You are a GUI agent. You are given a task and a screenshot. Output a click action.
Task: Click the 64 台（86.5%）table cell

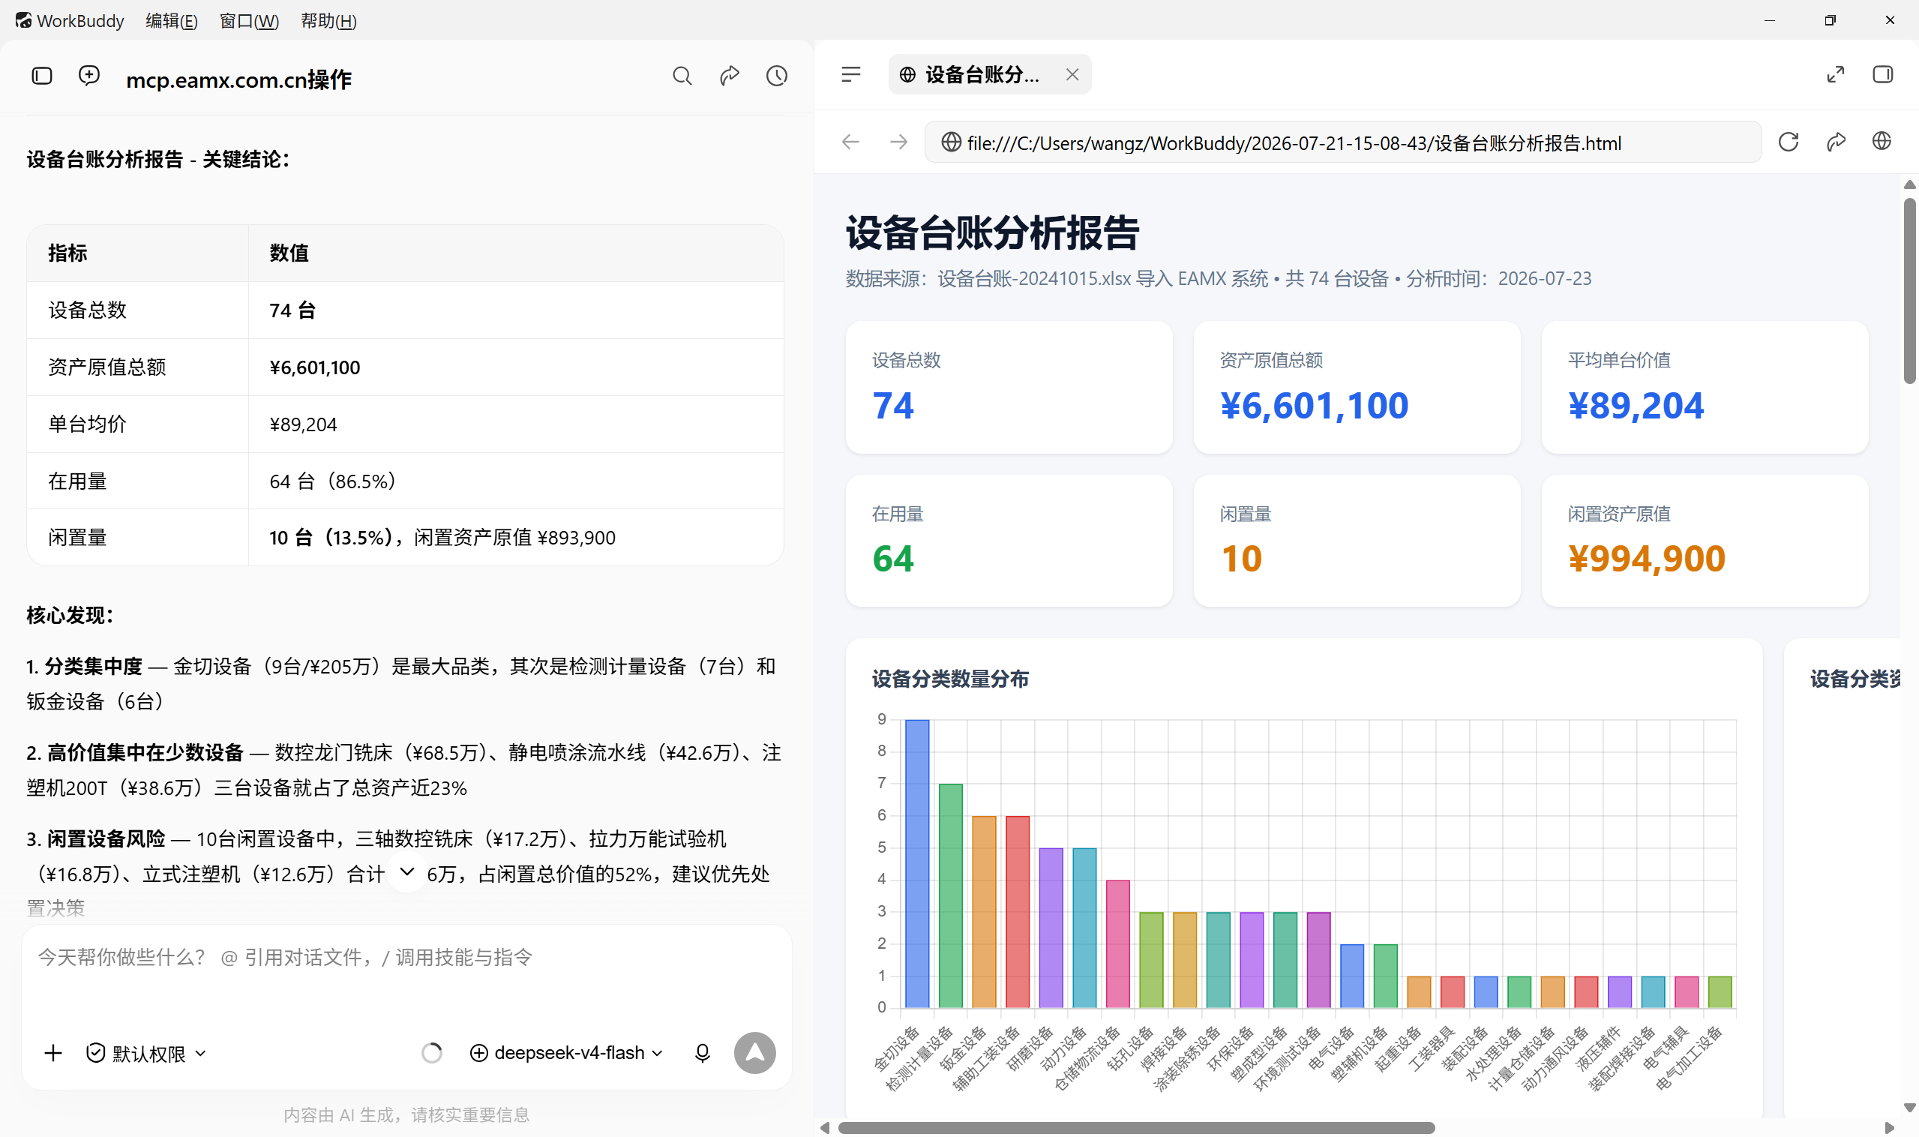pos(516,481)
